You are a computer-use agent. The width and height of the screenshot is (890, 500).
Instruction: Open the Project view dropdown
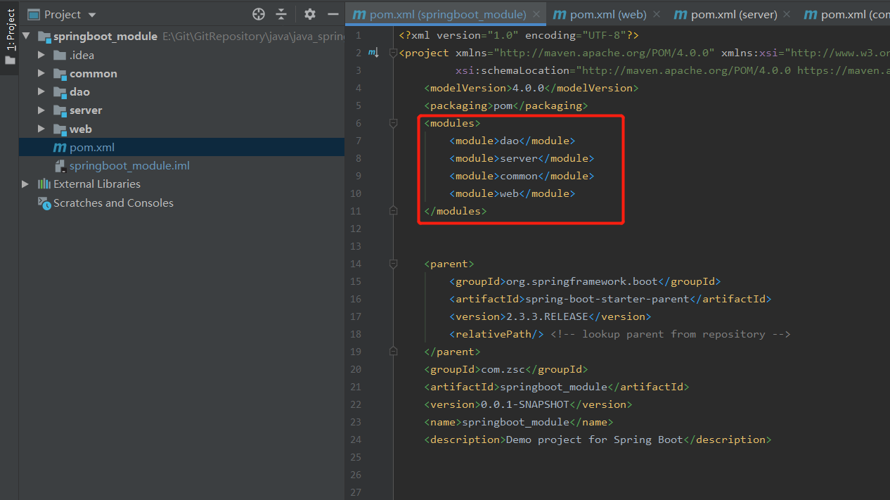pyautogui.click(x=92, y=15)
